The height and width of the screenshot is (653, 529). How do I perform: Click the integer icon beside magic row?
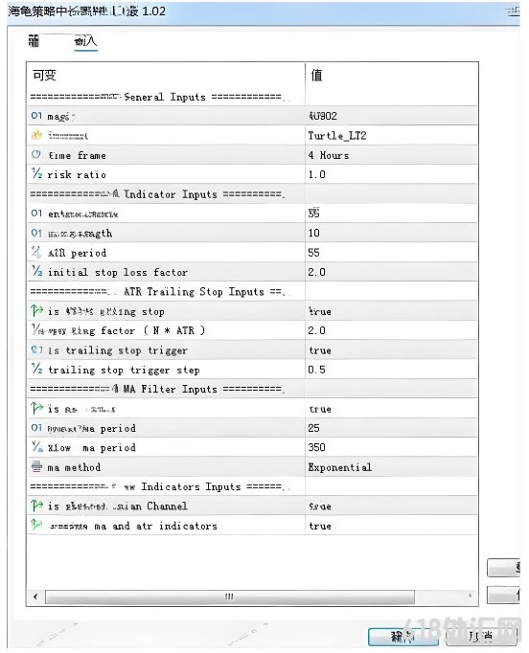point(36,115)
